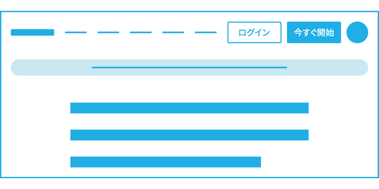Click the second thick headline placeholder bar
The image size is (379, 189).
[189, 135]
